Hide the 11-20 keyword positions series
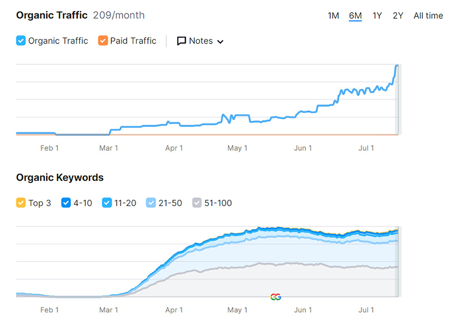Screen dimensions: 451x328 pyautogui.click(x=107, y=203)
